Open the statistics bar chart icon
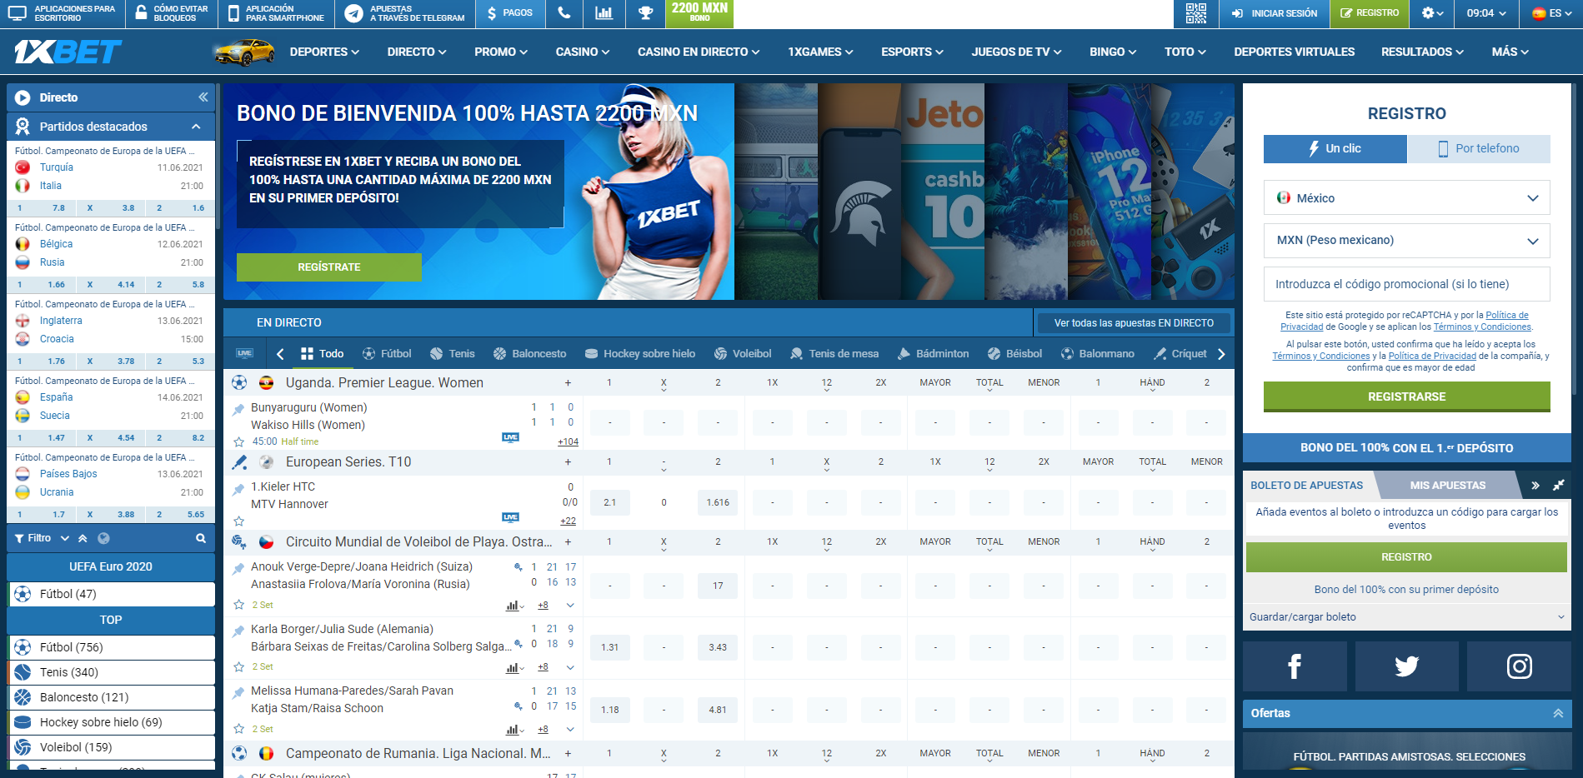 pos(604,13)
